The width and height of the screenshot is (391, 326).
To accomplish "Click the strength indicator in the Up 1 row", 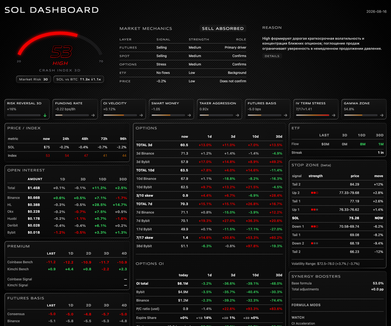I will tap(315, 210).
